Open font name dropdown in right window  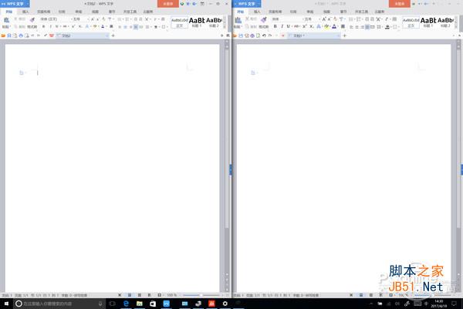click(x=302, y=19)
